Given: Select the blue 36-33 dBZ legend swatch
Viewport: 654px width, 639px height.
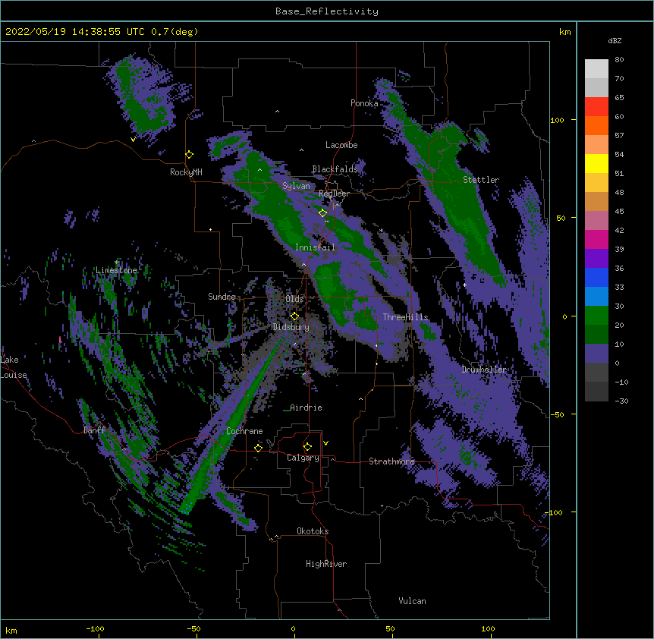Looking at the screenshot, I should pyautogui.click(x=596, y=277).
